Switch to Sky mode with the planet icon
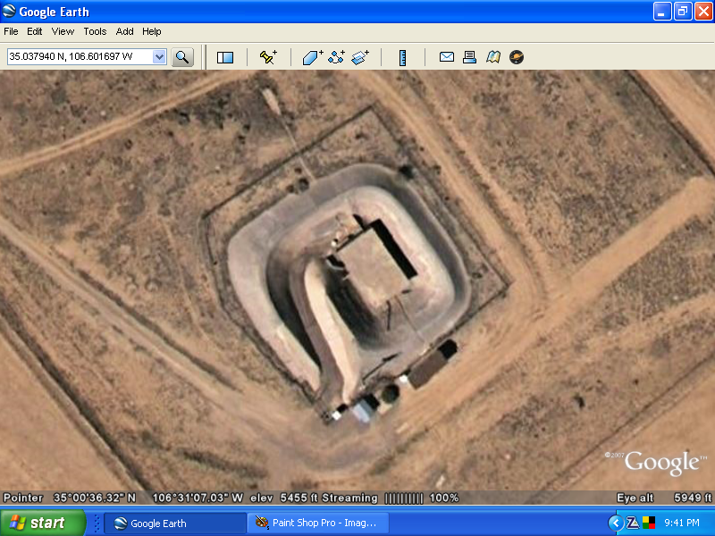715x536 pixels. point(517,57)
